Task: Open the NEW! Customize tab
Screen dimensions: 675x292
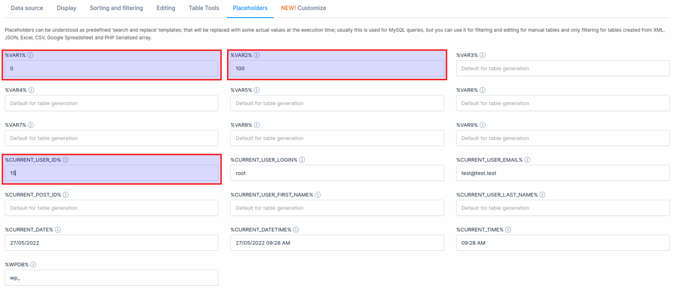Action: (x=304, y=8)
